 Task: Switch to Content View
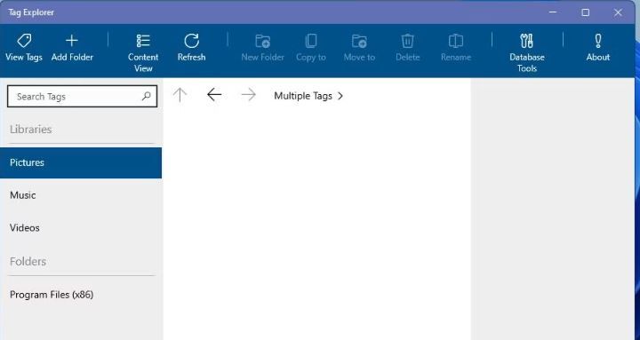click(x=143, y=53)
